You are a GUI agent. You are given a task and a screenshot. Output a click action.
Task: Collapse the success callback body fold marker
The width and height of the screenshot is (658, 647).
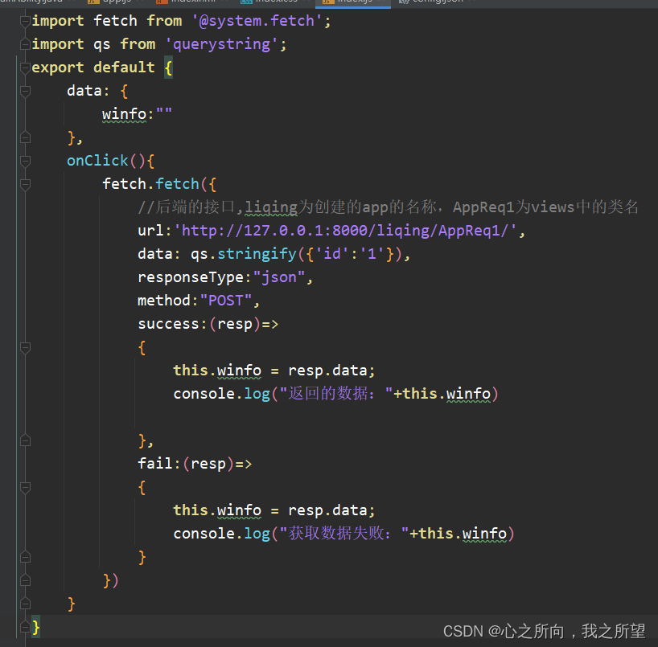point(25,347)
